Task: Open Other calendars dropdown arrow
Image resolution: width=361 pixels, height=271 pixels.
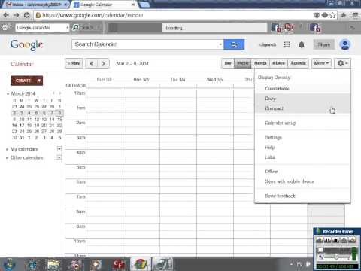Action: pyautogui.click(x=59, y=157)
